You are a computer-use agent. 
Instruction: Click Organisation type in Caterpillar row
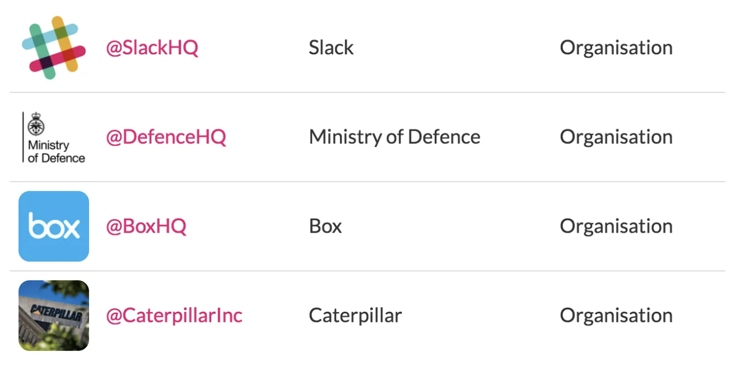[x=616, y=315]
